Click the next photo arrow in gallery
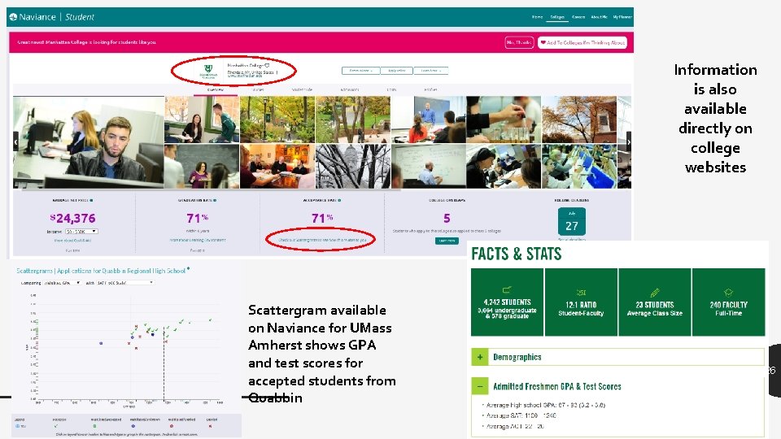The width and height of the screenshot is (781, 439). pyautogui.click(x=629, y=141)
